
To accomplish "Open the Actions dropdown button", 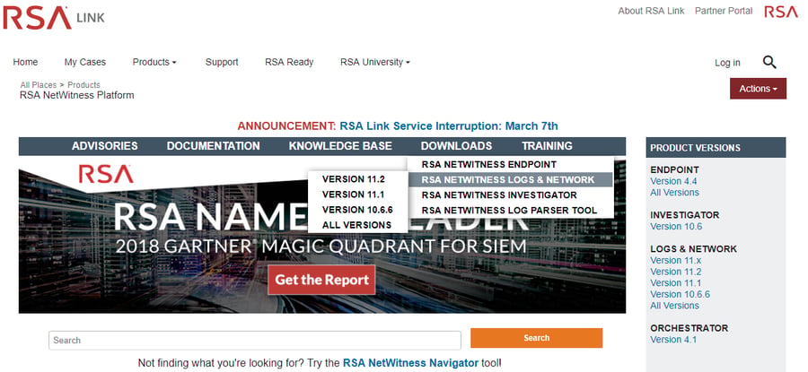I will point(758,89).
